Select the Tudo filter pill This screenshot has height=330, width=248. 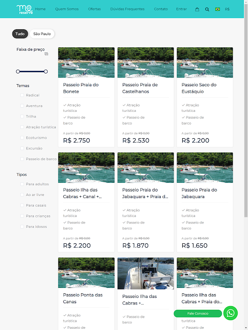pyautogui.click(x=20, y=34)
